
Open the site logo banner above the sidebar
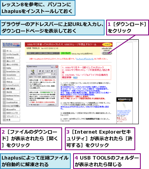11,45
